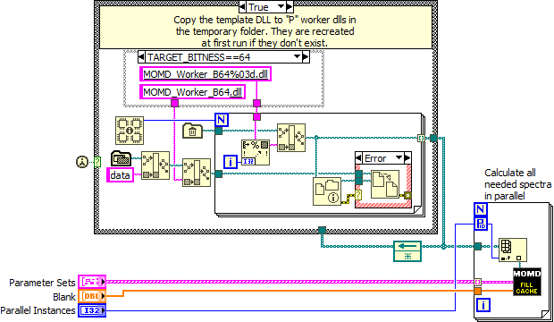
Task: Click the Parallel Instances label
Action: (38, 310)
